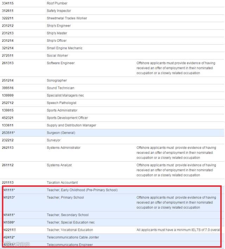Click code 232212

[x=8, y=140]
